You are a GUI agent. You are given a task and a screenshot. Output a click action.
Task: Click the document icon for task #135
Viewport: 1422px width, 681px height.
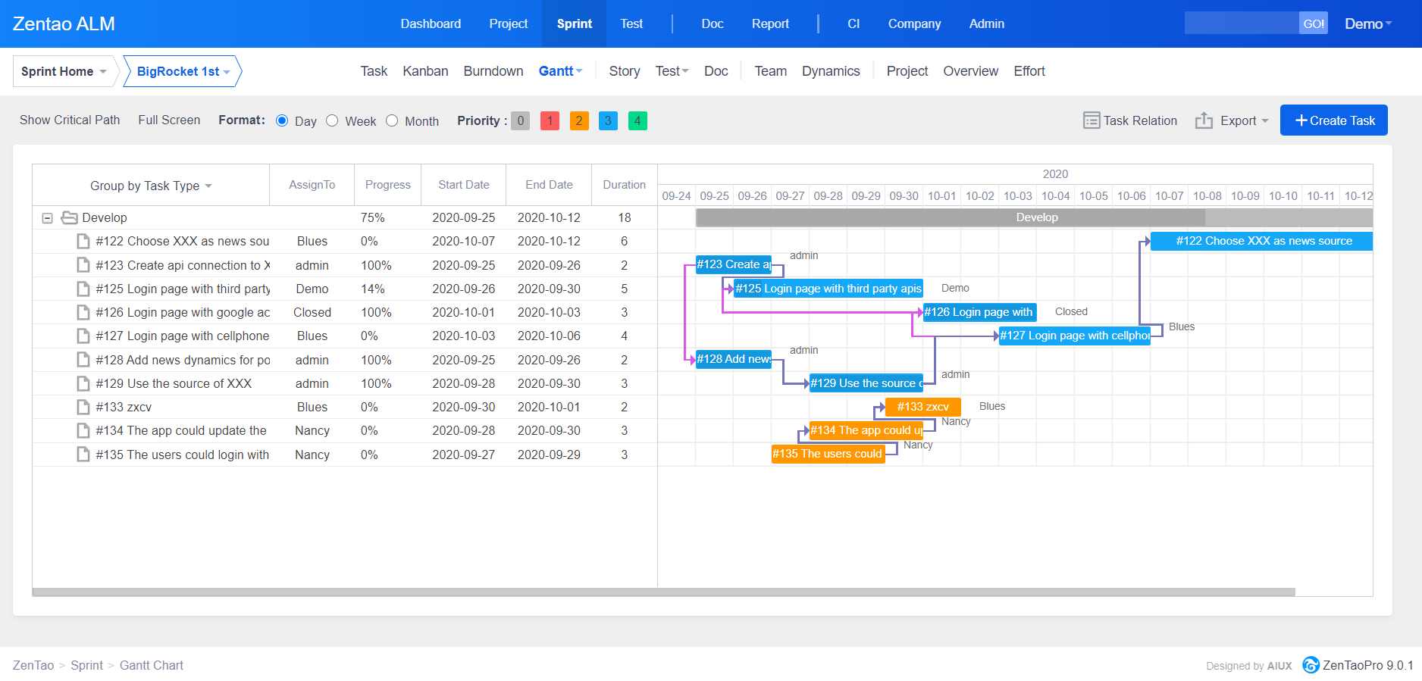(83, 455)
